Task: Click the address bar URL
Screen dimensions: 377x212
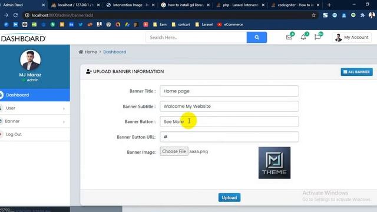Action: (62, 15)
